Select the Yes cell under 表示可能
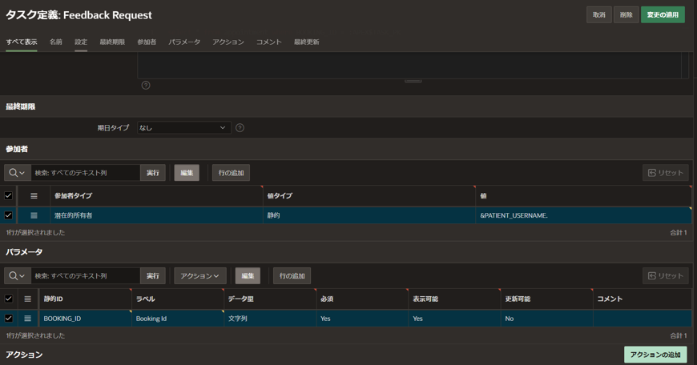Viewport: 697px width, 365px height. [455, 319]
